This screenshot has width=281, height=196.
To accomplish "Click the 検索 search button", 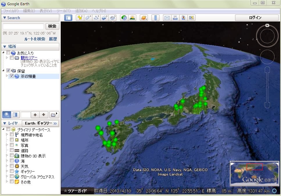I will coord(52,26).
